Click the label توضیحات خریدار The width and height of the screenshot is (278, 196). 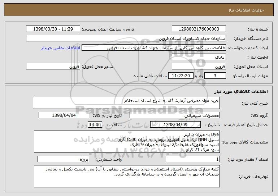[x=253, y=177]
